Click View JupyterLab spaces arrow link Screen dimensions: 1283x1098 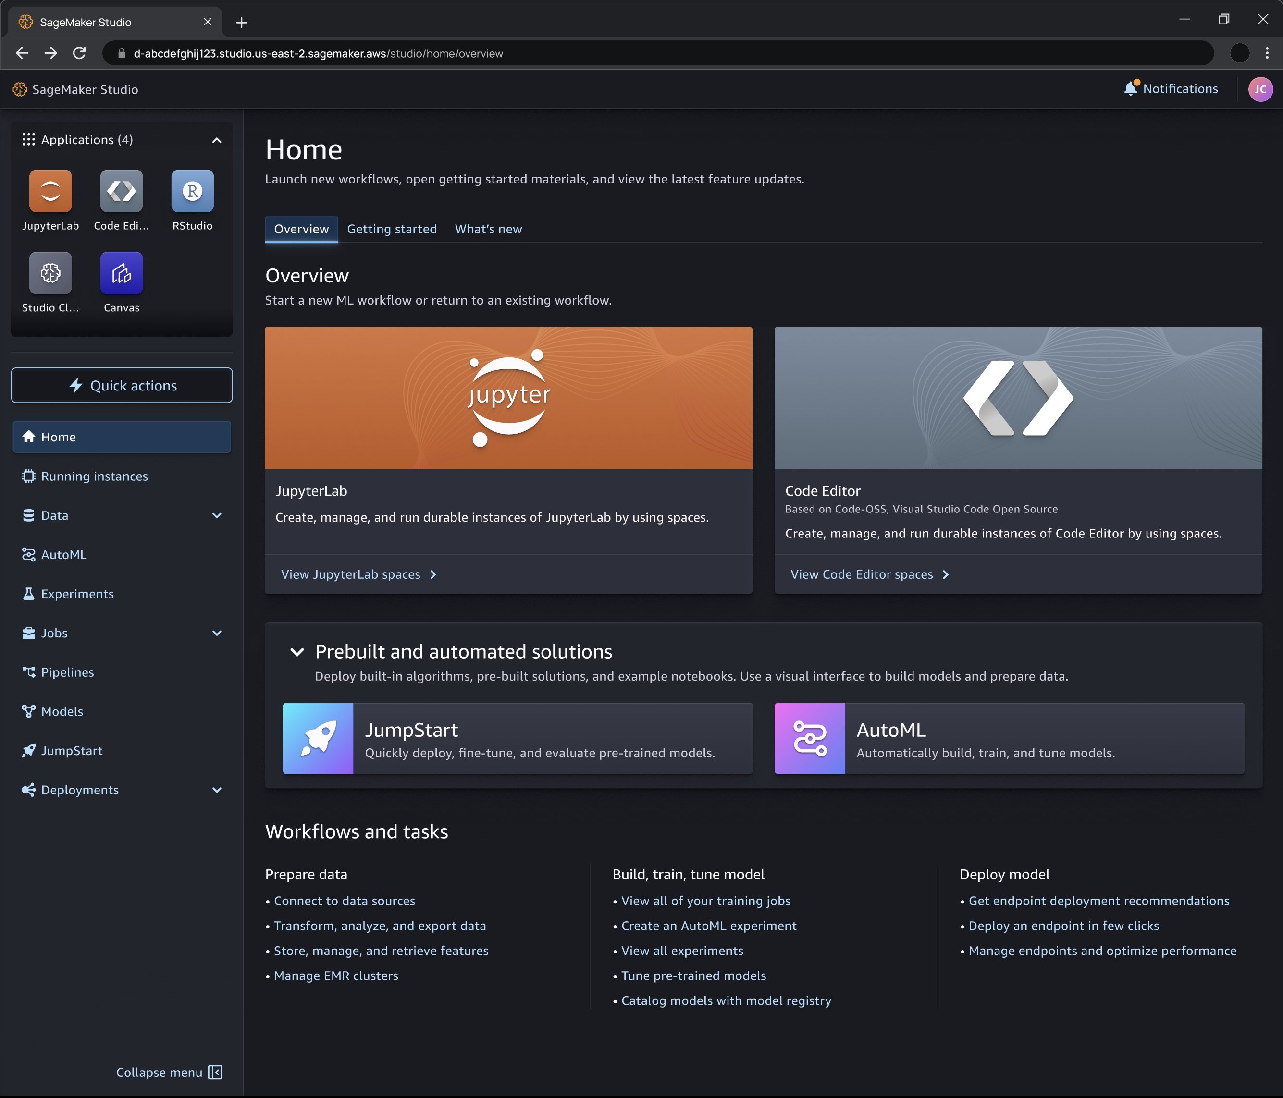358,573
